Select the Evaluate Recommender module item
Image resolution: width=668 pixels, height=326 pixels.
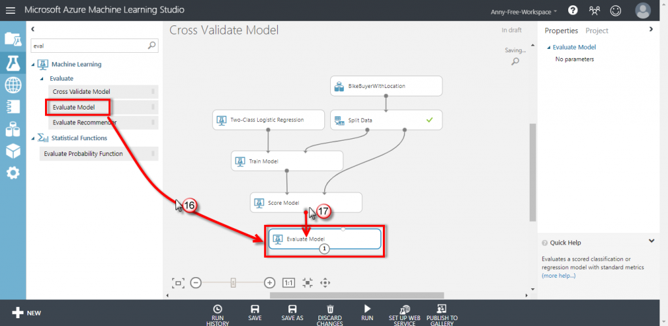pyautogui.click(x=104, y=123)
